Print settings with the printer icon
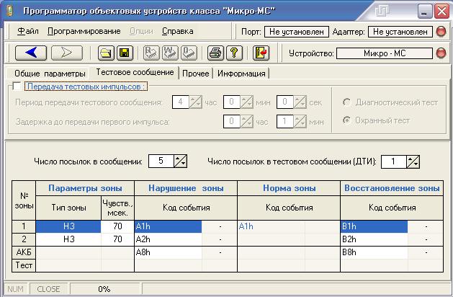The image size is (453, 297). [x=215, y=53]
